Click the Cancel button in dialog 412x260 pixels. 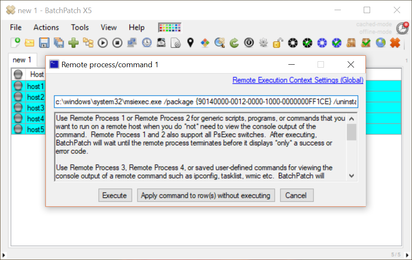pyautogui.click(x=297, y=195)
